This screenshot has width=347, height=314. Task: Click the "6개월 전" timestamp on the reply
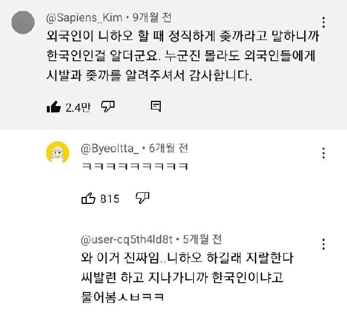tap(168, 148)
